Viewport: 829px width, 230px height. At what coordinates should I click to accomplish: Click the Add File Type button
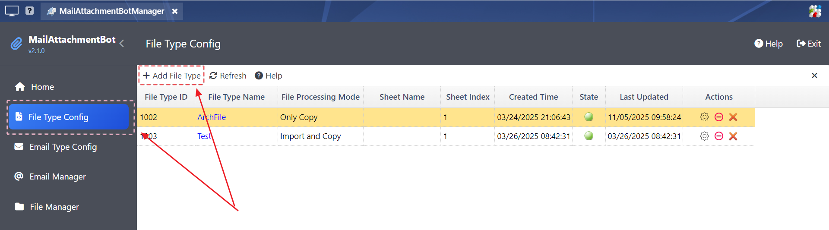click(172, 76)
